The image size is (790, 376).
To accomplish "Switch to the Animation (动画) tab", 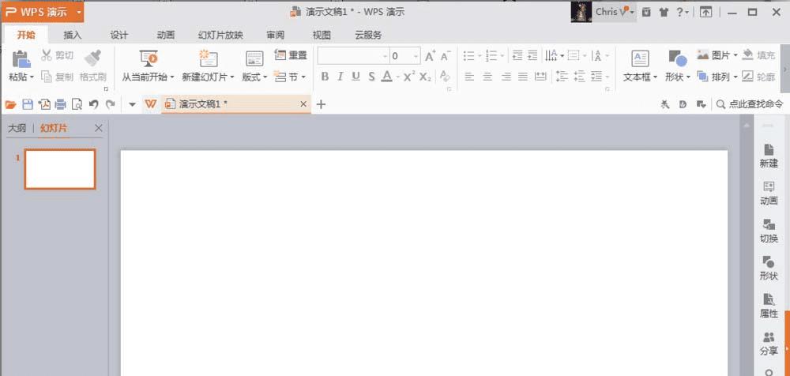I will click(166, 36).
